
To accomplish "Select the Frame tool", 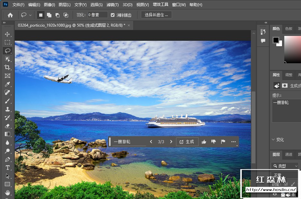I will [7, 76].
